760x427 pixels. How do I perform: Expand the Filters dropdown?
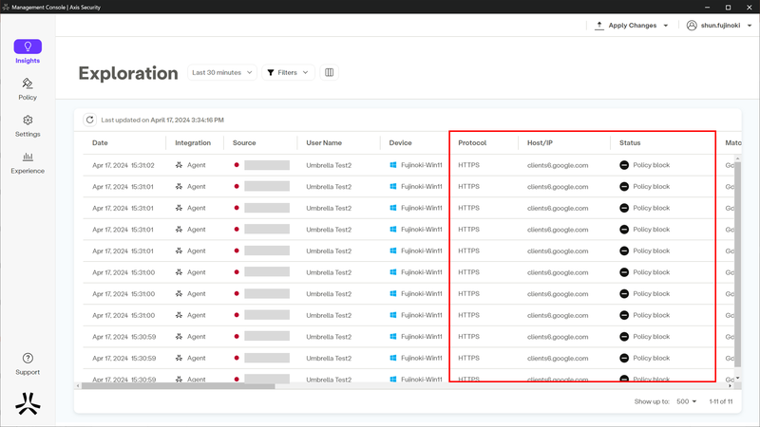tap(288, 73)
